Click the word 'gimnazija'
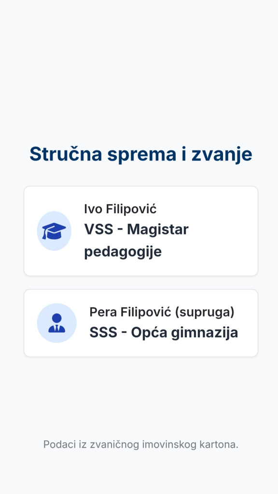 [x=205, y=333]
